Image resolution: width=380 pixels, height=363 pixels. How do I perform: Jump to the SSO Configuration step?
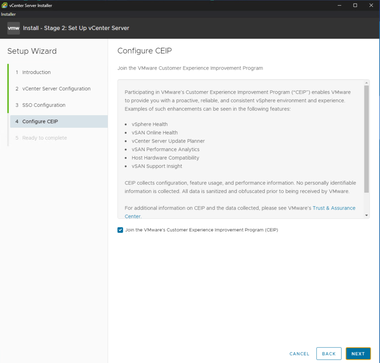[43, 105]
